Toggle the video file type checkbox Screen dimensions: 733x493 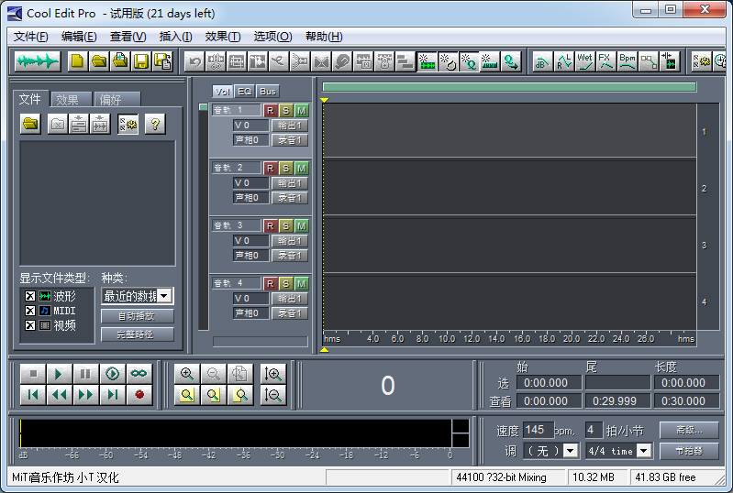30,325
